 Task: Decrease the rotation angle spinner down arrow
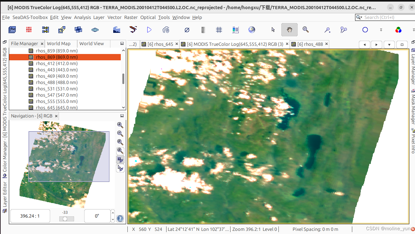pyautogui.click(x=113, y=219)
